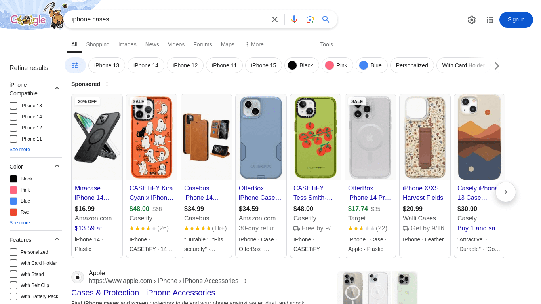Open Google Lens image search icon
Viewport: 541px width, 304px height.
coord(310,19)
